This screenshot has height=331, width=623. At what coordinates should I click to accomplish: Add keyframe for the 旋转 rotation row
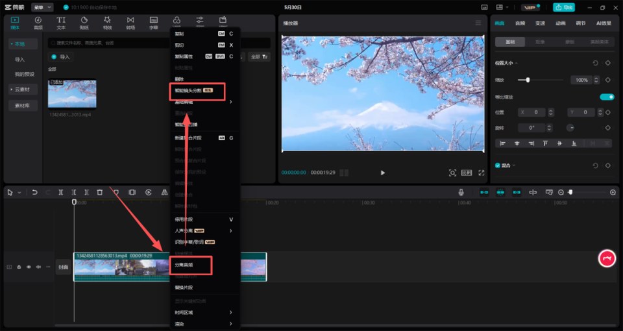coord(607,128)
